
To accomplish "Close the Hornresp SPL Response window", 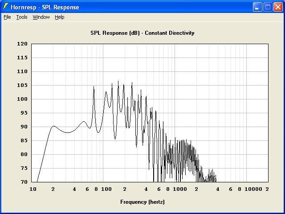I will coord(278,7).
